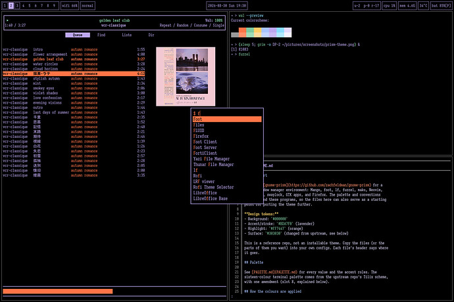
Task: Select the 'violet shades' track
Action: pyautogui.click(x=74, y=93)
